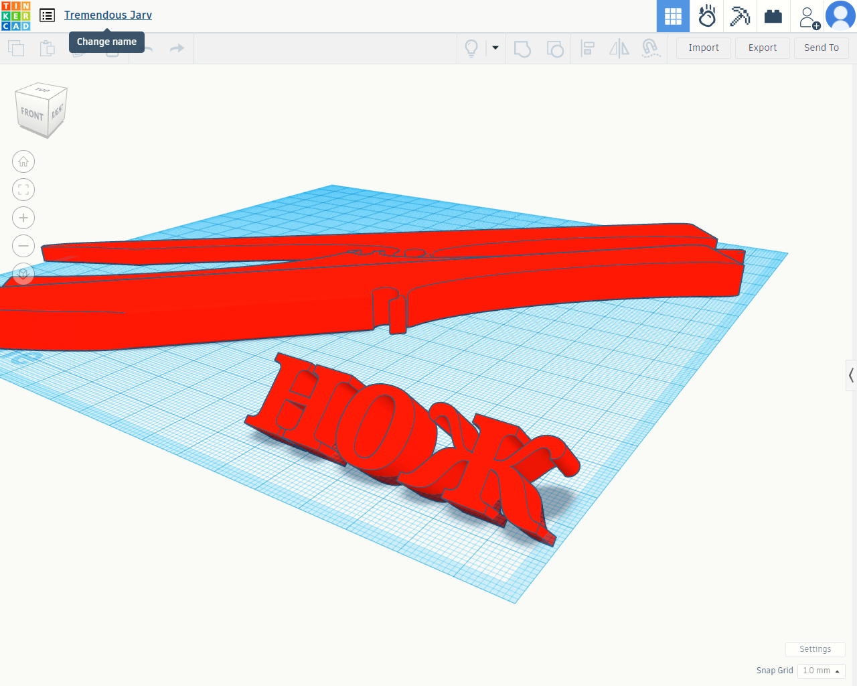Open the Snap Grid dropdown

pyautogui.click(x=821, y=671)
